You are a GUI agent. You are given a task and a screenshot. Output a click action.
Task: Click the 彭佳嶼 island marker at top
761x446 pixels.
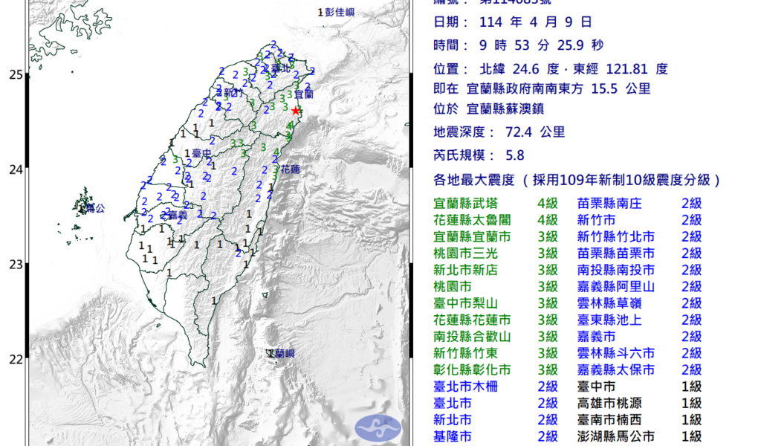(x=341, y=13)
